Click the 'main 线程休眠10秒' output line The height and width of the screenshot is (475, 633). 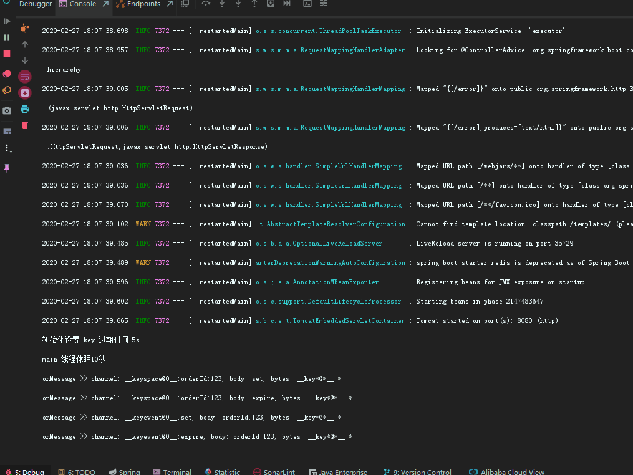point(74,359)
